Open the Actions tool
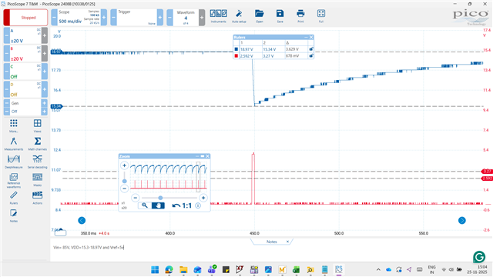This screenshot has width=493, height=277. 37,197
